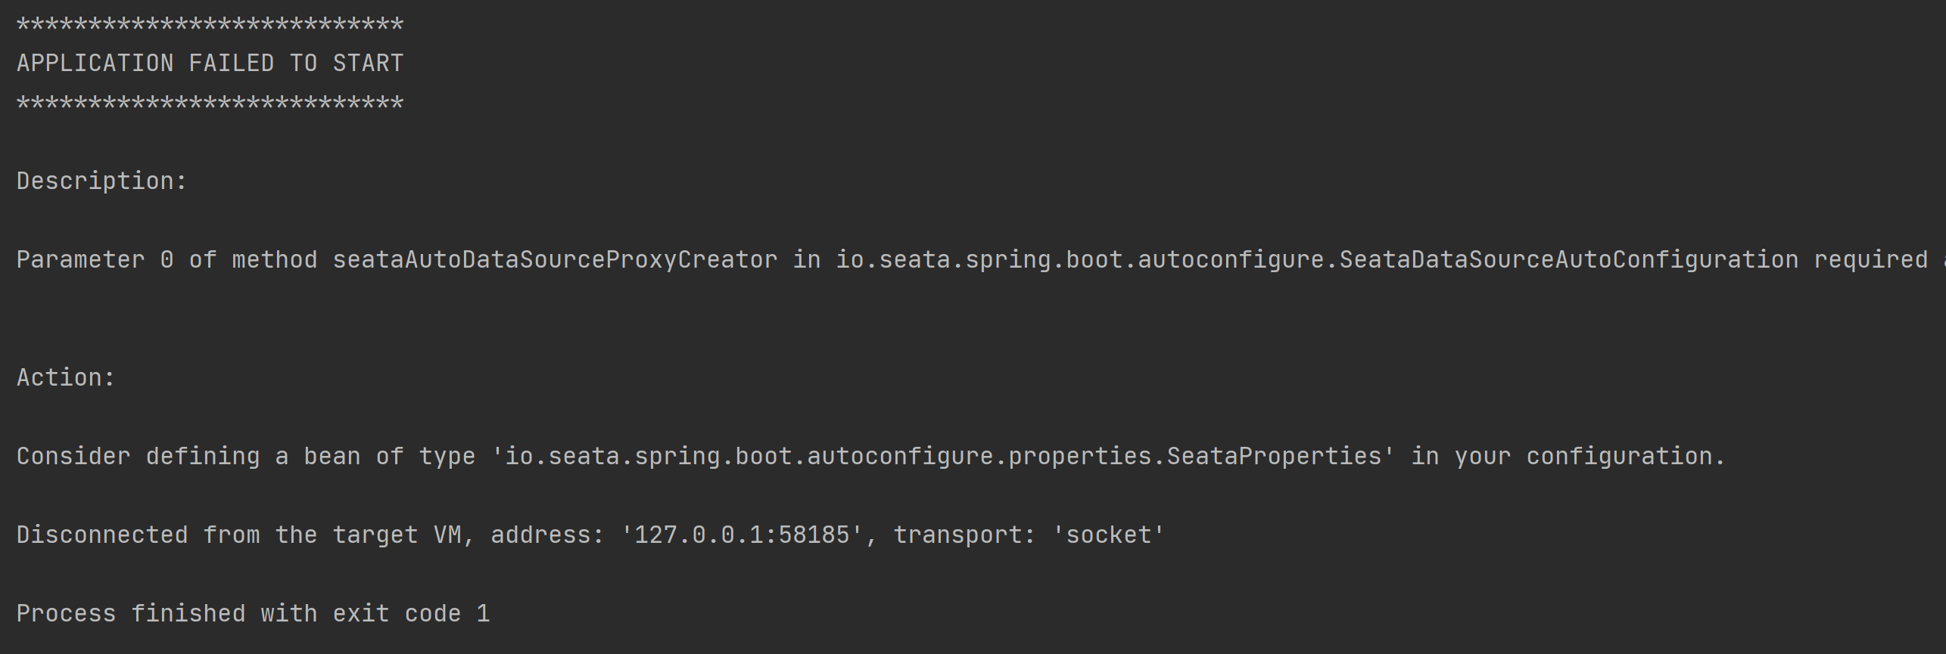Click the seataAutoDataSourceProxyCreator method name

[555, 260]
